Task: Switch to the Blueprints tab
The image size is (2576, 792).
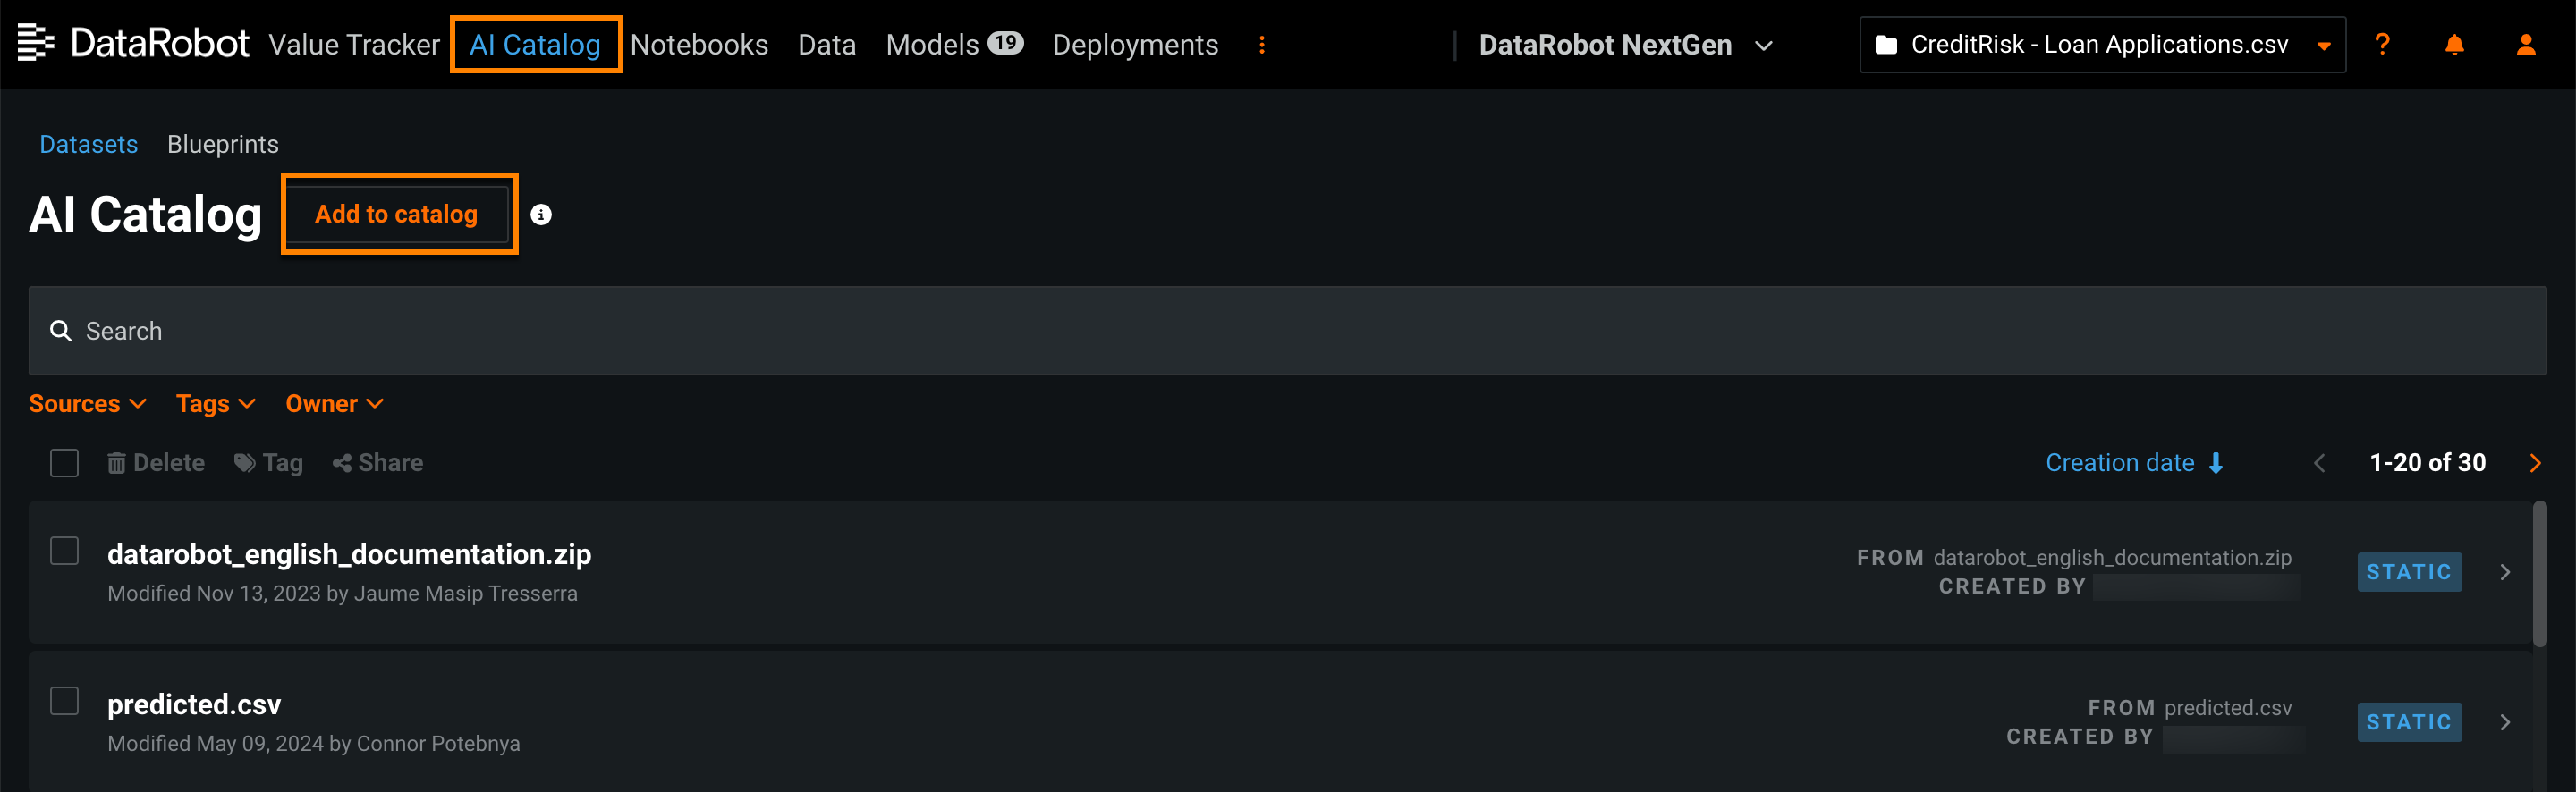Action: (x=223, y=145)
